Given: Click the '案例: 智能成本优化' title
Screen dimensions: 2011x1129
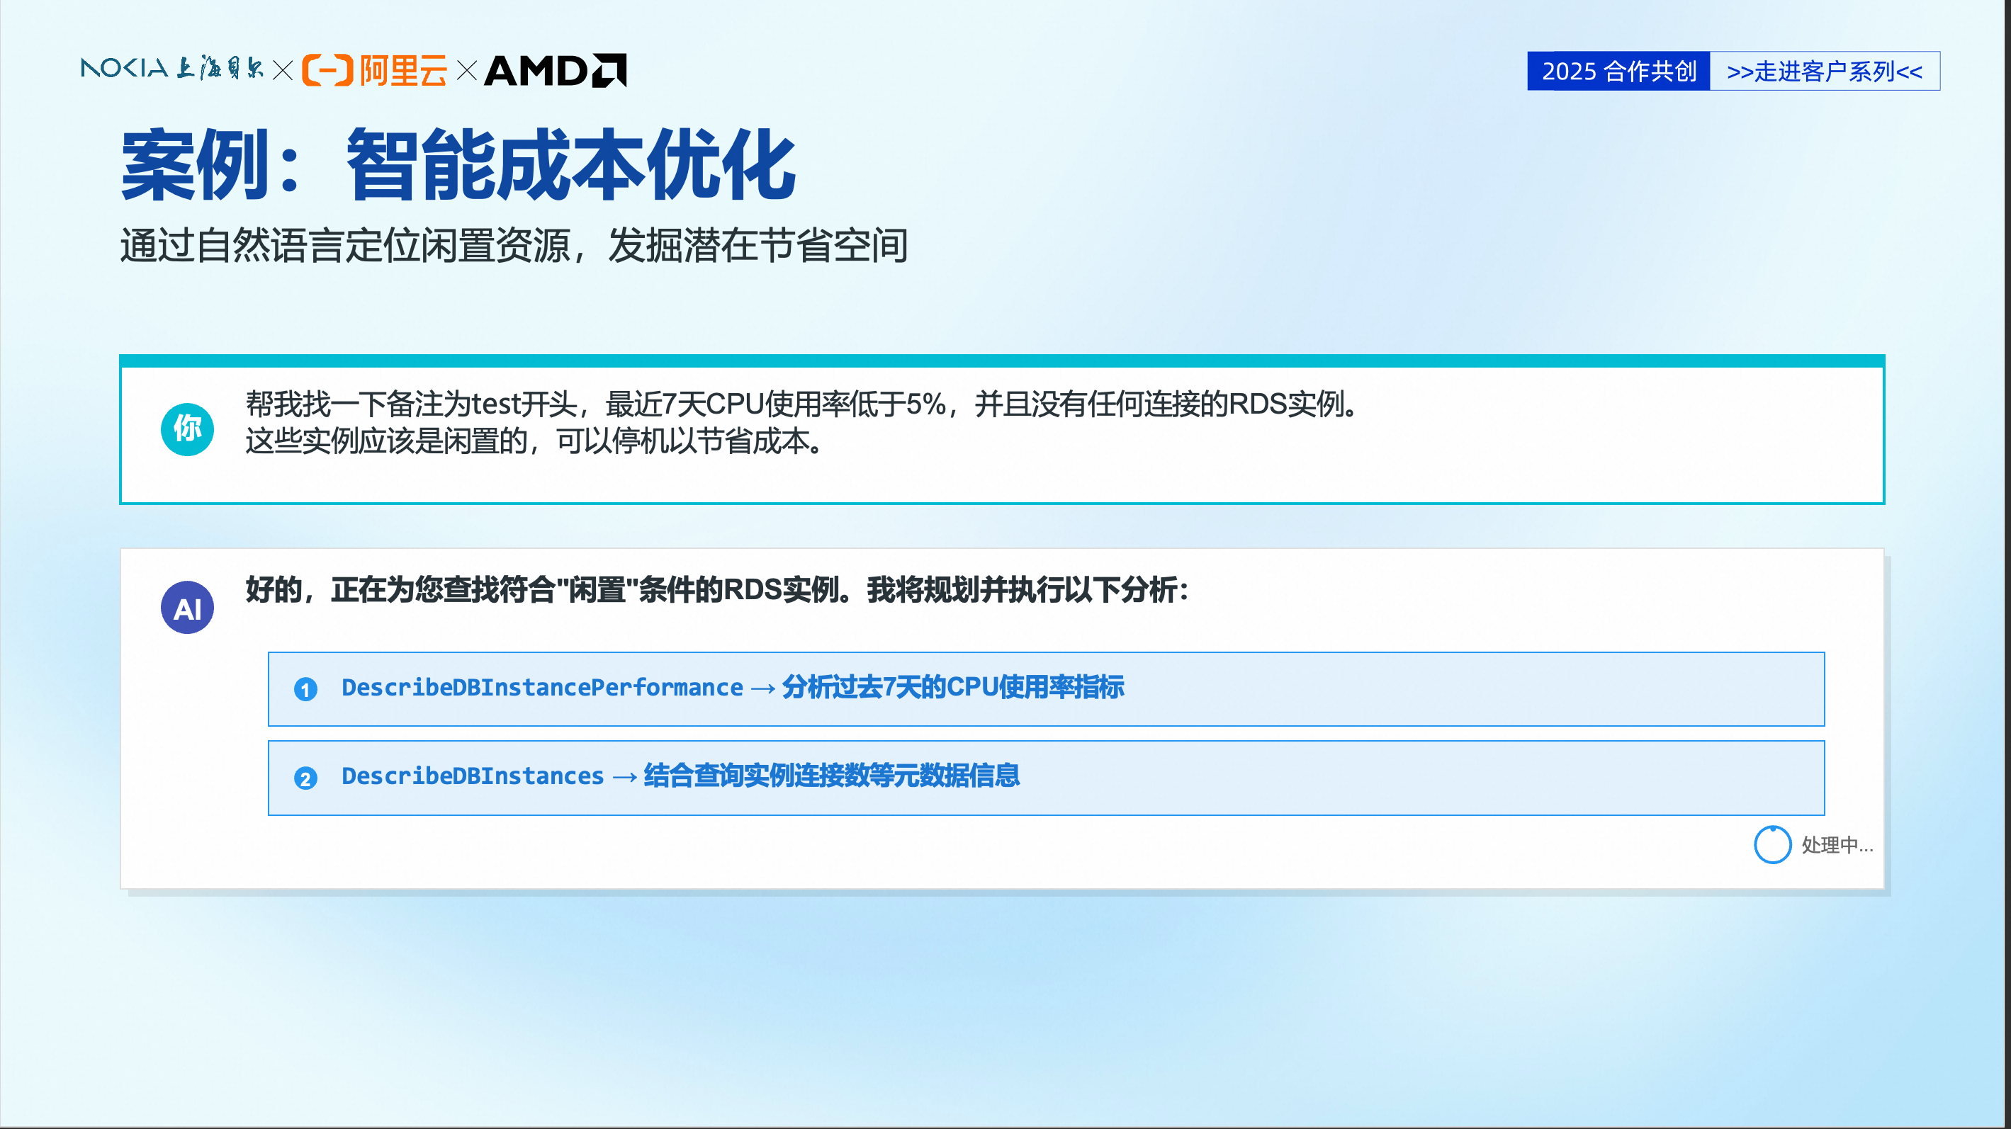Looking at the screenshot, I should [458, 164].
